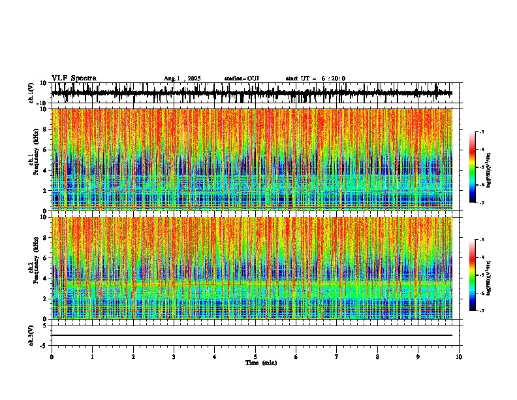Click the "Time (min)" axis label
Screen dimensions: 517x400
pos(261,363)
